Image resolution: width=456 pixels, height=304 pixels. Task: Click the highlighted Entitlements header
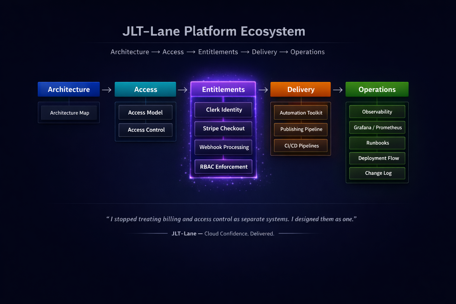click(223, 89)
